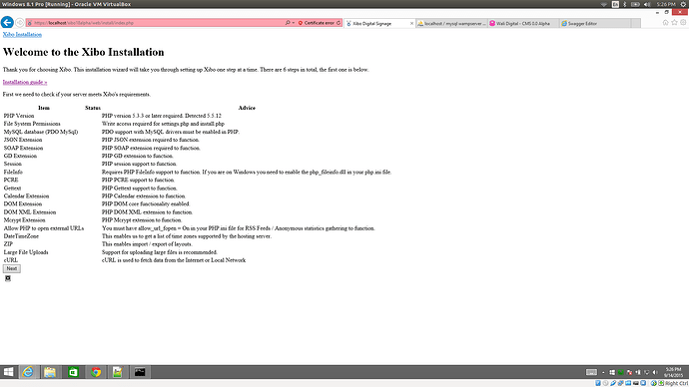This screenshot has height=387, width=689.
Task: Click the Windows Start button
Action: tap(8, 372)
